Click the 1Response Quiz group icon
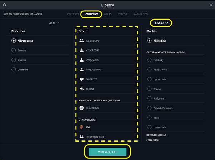 pos(81,137)
